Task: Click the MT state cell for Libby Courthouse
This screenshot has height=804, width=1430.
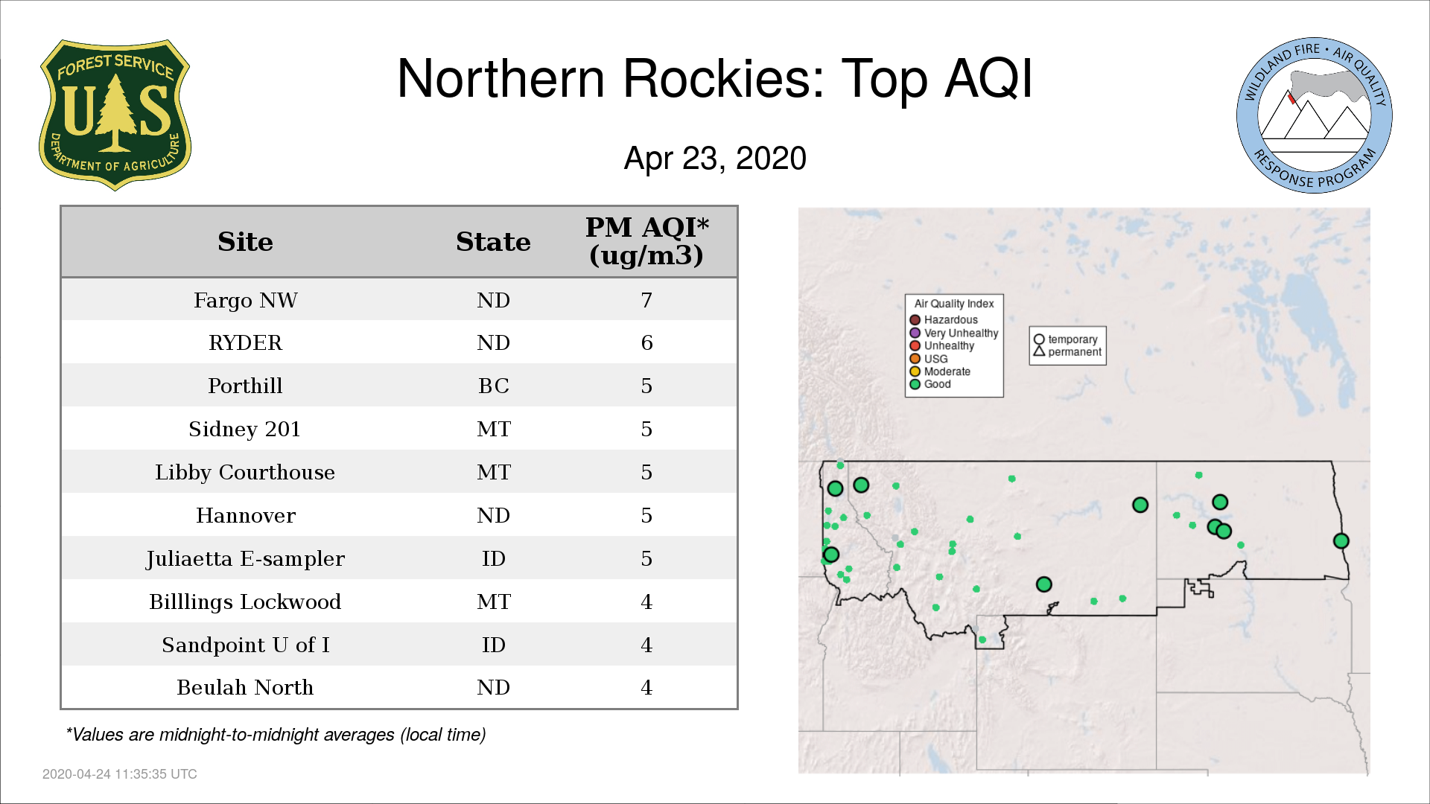Action: pos(493,473)
